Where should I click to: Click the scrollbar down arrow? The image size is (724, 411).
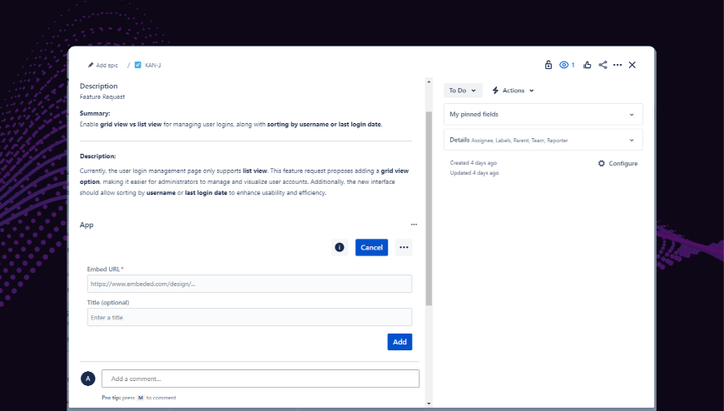429,404
